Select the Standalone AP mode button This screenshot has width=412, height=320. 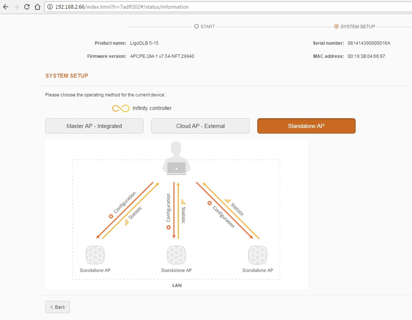tap(306, 126)
